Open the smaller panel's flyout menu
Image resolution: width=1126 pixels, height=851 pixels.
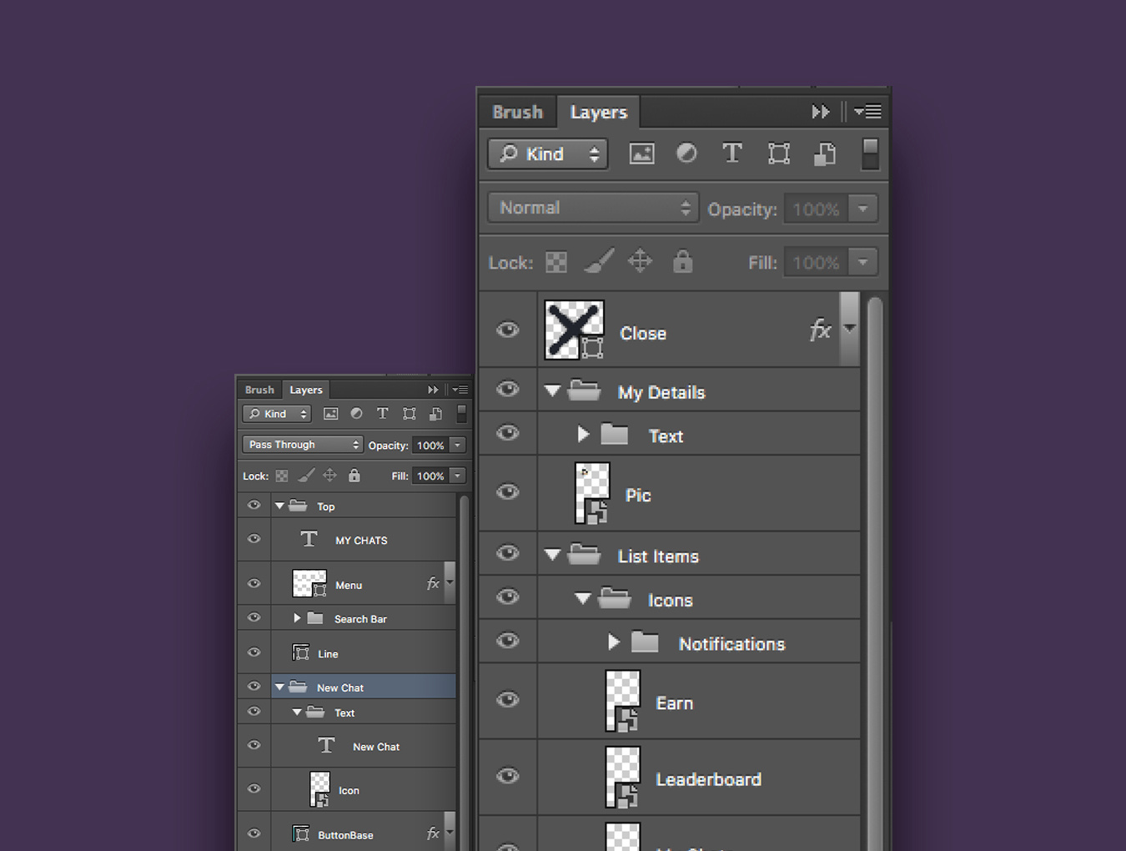tap(460, 390)
